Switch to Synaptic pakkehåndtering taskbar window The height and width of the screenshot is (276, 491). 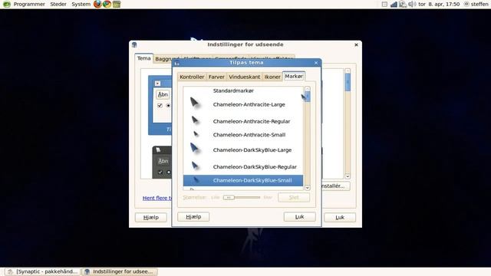(x=43, y=271)
